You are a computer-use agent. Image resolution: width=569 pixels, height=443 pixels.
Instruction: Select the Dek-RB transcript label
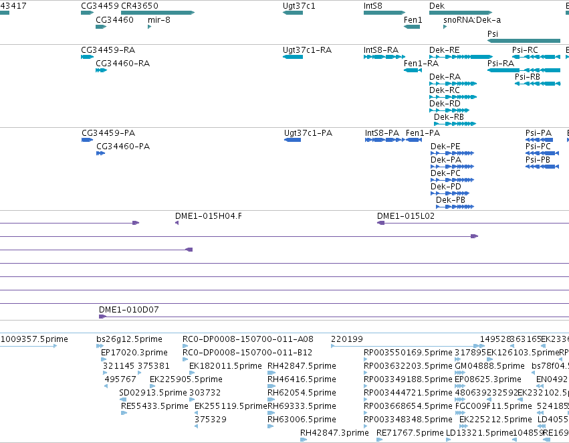(x=449, y=117)
